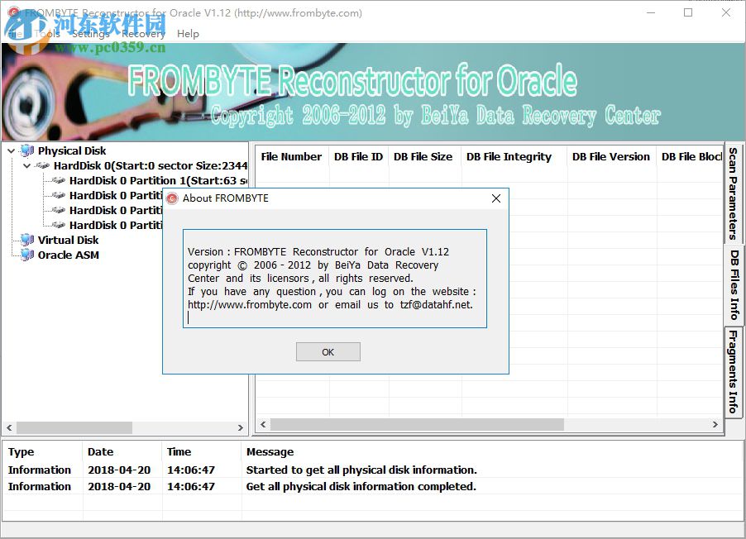Click the bottom horizontal scrollbar right arrow
Screen dimensions: 746x539
tap(715, 424)
